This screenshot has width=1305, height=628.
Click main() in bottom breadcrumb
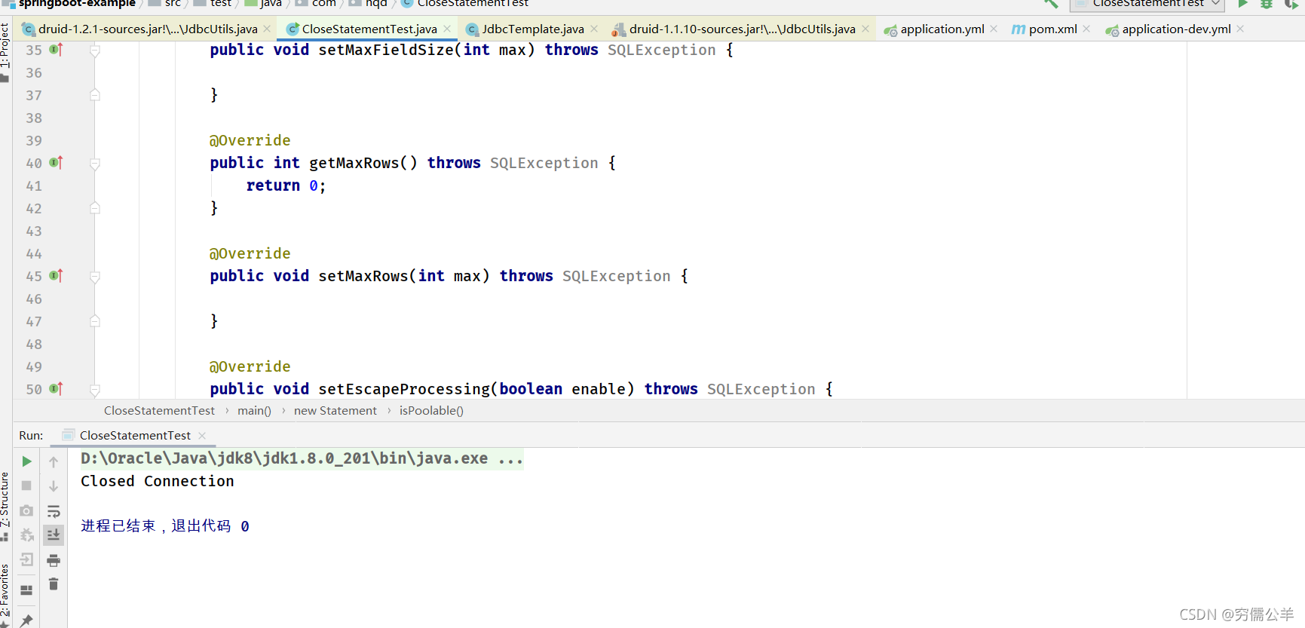[x=254, y=411]
